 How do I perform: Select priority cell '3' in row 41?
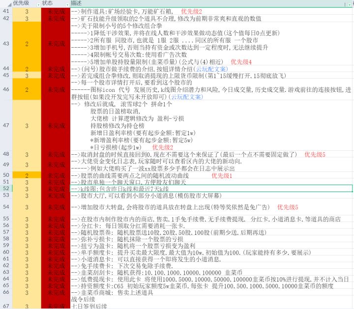tap(27, 11)
